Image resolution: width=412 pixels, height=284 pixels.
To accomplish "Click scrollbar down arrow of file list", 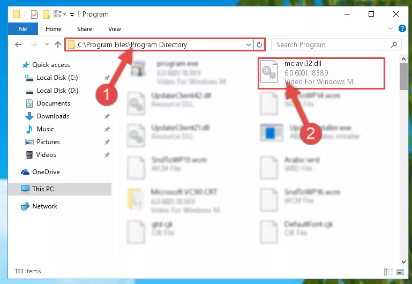I will click(403, 261).
